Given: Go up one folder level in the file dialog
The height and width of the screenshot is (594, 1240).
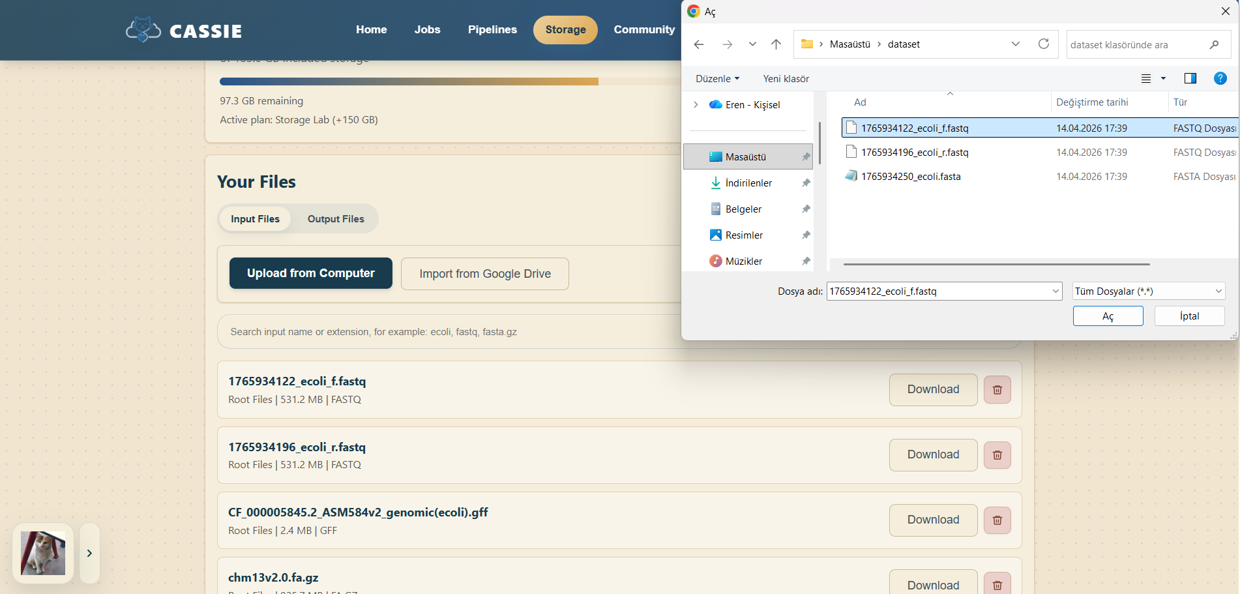Looking at the screenshot, I should tap(776, 44).
